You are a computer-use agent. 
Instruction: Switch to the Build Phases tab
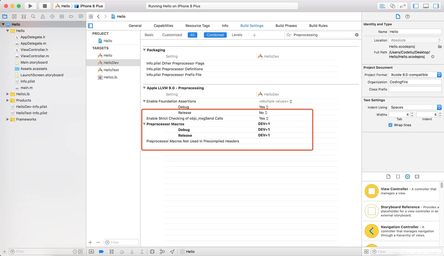[x=286, y=26]
